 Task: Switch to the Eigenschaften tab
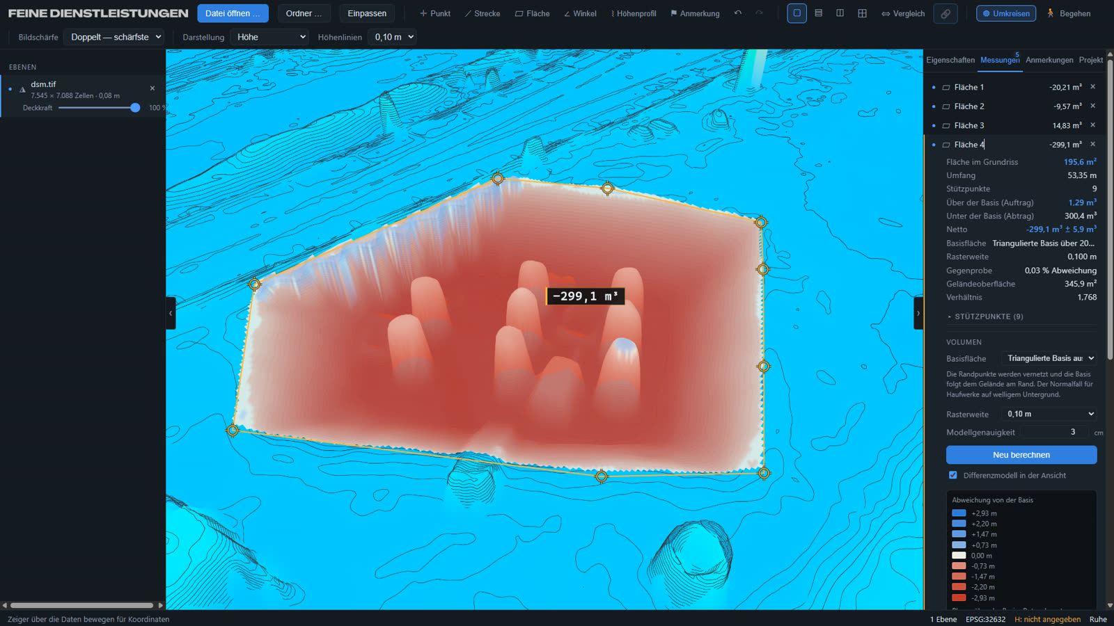point(950,60)
